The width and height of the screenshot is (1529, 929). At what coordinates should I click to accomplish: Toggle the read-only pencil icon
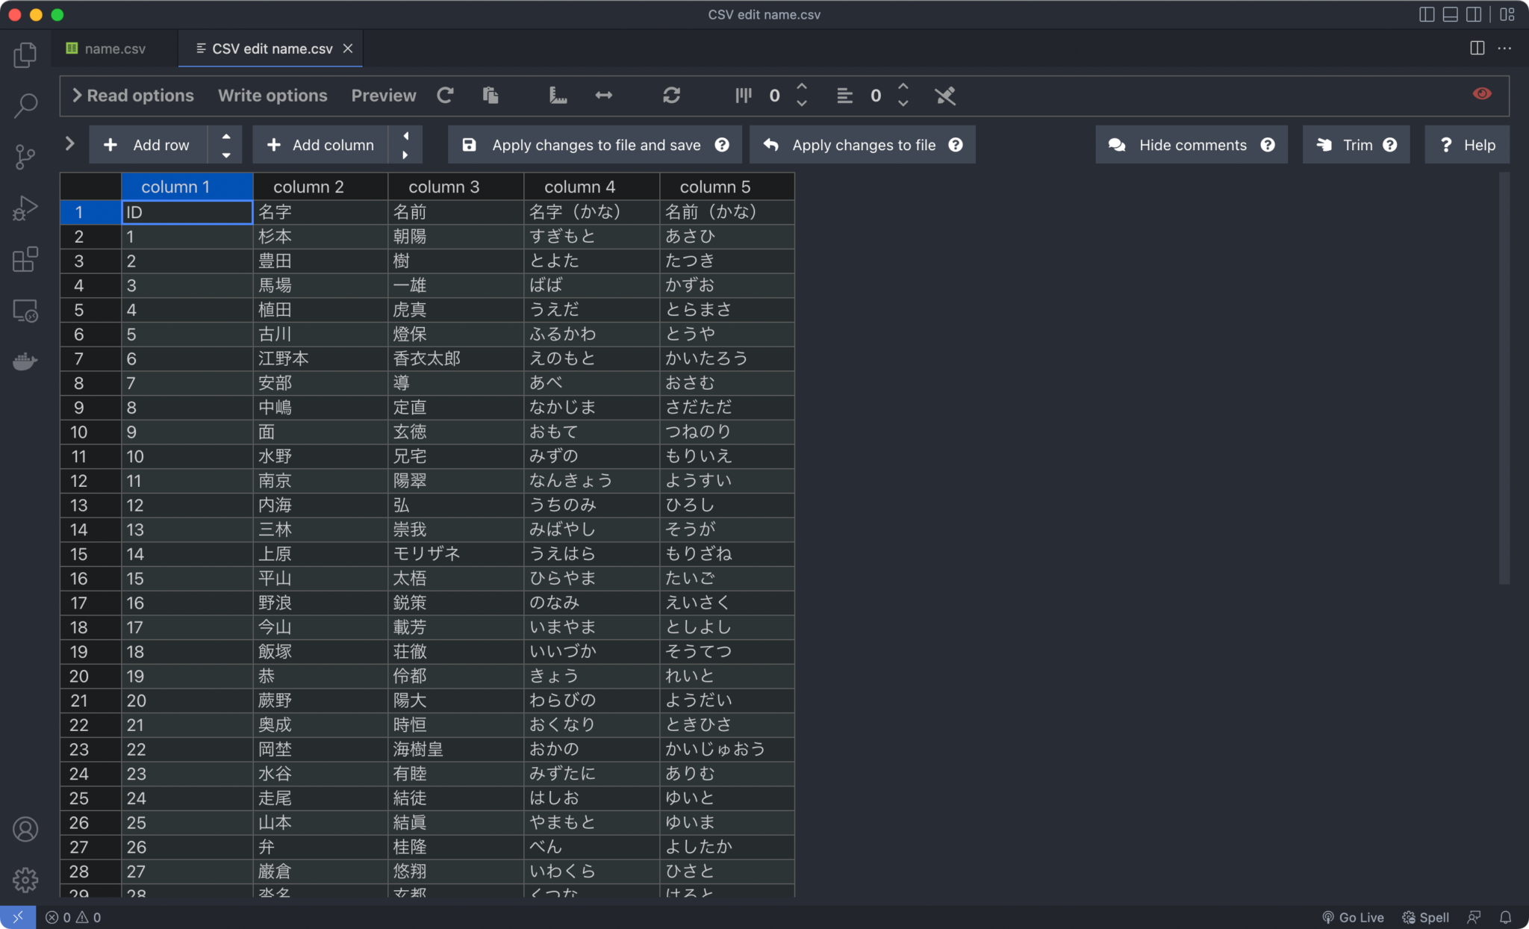click(x=946, y=96)
